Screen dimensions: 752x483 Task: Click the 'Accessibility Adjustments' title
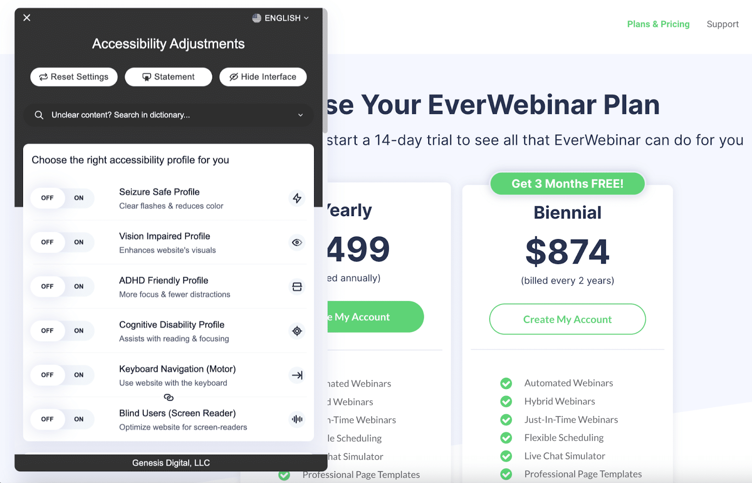click(168, 44)
